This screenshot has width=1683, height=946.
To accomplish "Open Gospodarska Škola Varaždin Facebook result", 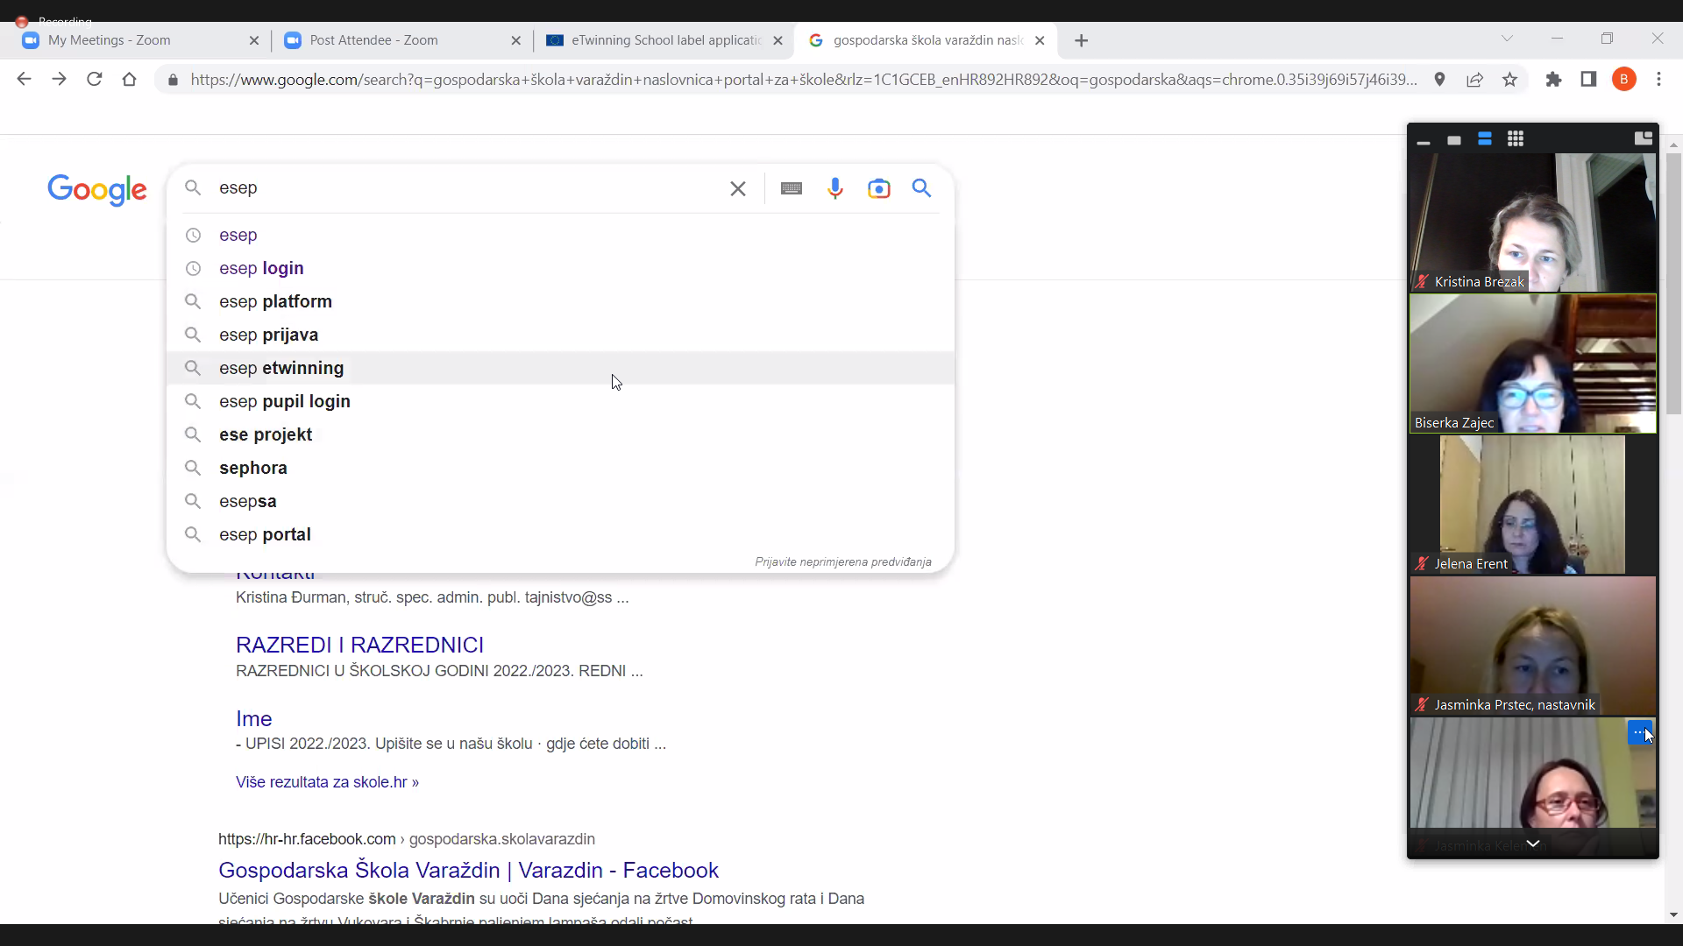I will point(468,870).
